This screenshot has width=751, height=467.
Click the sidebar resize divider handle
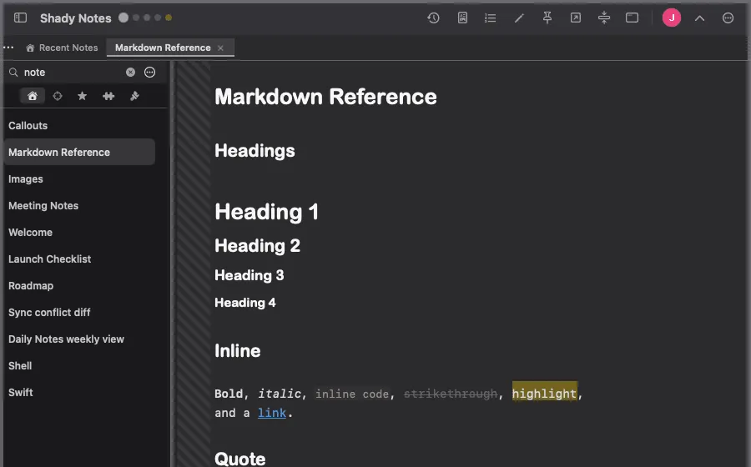pos(171,264)
